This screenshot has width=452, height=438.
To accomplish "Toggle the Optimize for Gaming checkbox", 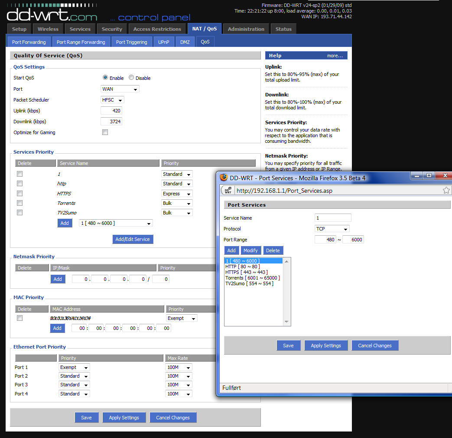I will click(105, 132).
